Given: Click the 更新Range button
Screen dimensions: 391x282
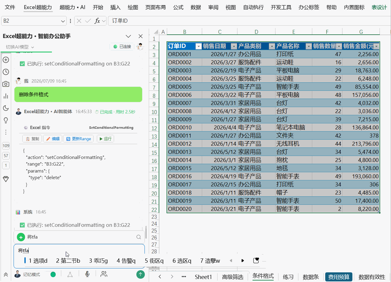Looking at the screenshot, I should [x=78, y=139].
